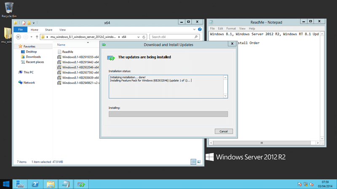Open Notepad View menu
Screen dimensions: 337x189
[x=242, y=29]
